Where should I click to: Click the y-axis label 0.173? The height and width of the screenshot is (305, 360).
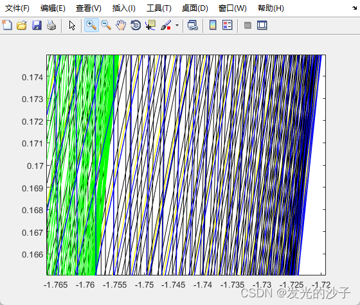point(32,100)
